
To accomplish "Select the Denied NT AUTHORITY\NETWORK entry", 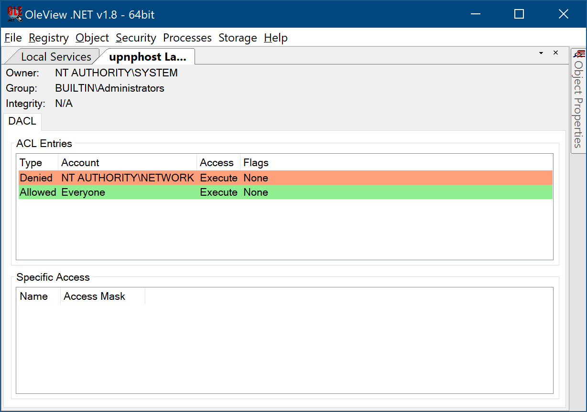I will point(128,178).
